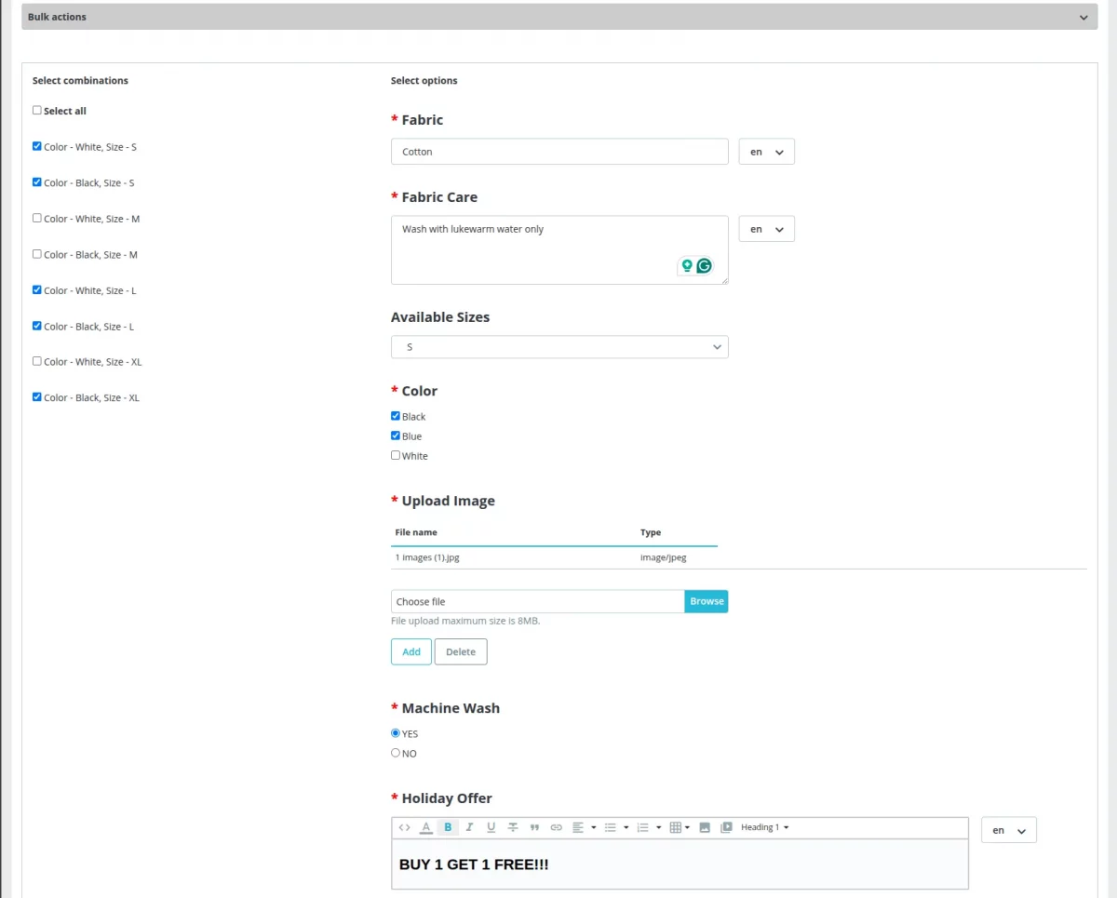The height and width of the screenshot is (898, 1117).
Task: Select NO for Machine Wash
Action: [x=396, y=752]
